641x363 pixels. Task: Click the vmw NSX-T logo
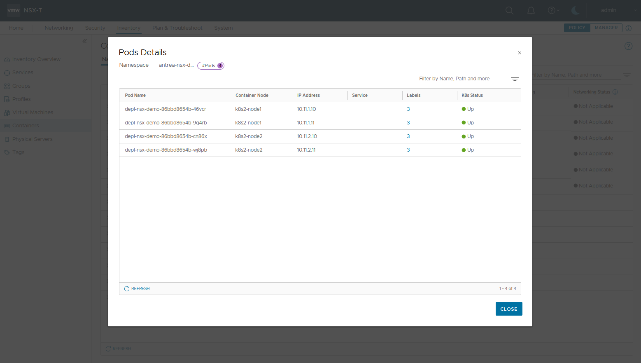[25, 10]
